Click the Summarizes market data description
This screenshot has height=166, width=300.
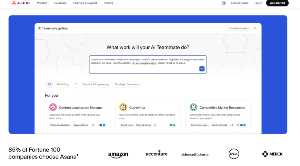click(215, 116)
